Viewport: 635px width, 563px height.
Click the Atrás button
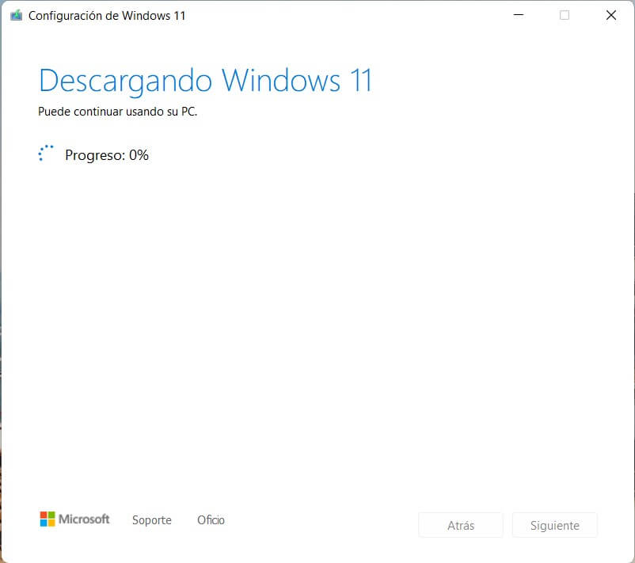(x=461, y=525)
